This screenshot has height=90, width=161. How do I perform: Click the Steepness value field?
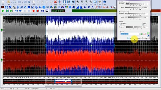tap(146, 27)
